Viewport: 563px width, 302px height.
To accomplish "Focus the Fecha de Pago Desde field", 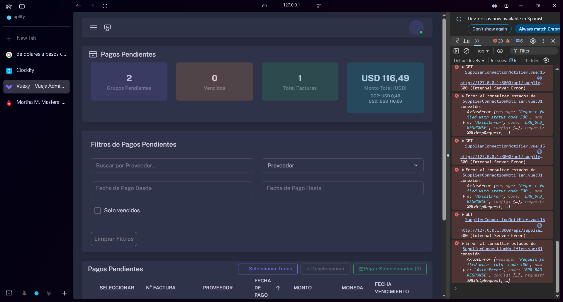I will pyautogui.click(x=172, y=188).
